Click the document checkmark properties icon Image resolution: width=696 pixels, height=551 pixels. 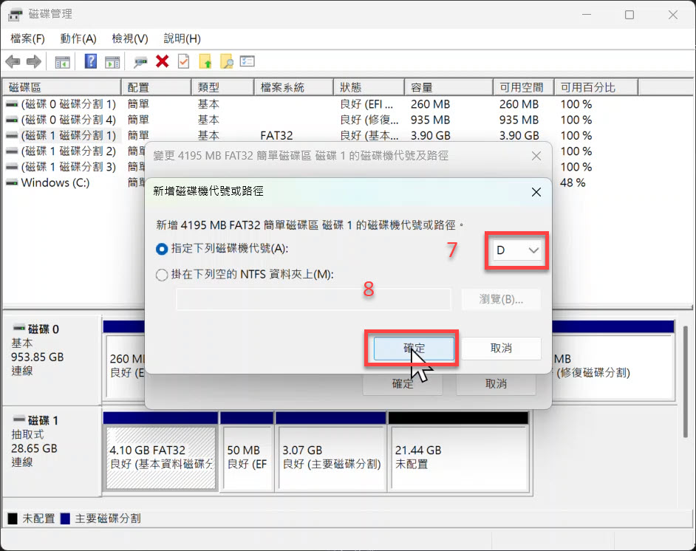(183, 61)
